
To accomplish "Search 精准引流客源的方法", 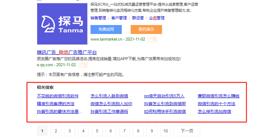I will (56, 104).
